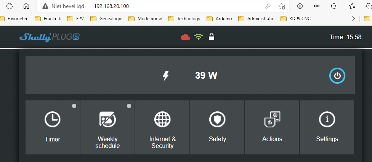
Task: Open the FPV bookmark folder
Action: pyautogui.click(x=75, y=19)
